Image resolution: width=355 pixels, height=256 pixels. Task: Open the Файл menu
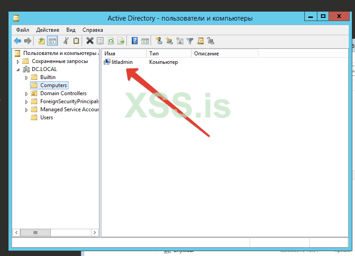pyautogui.click(x=23, y=30)
